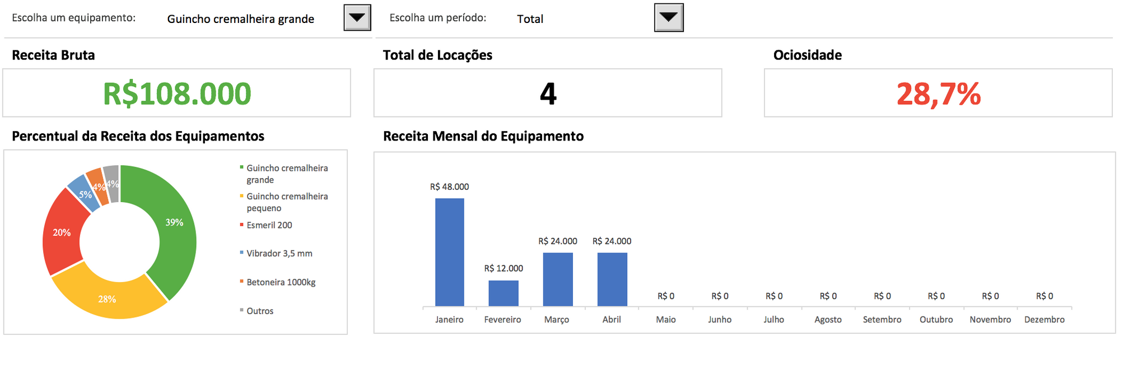The height and width of the screenshot is (369, 1147).
Task: Click the Fevereiro bar showing R$ 12.000
Action: tap(503, 293)
